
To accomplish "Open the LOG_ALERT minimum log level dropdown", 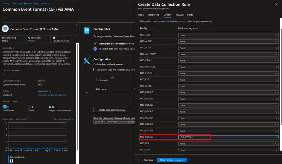I will pos(228,35).
